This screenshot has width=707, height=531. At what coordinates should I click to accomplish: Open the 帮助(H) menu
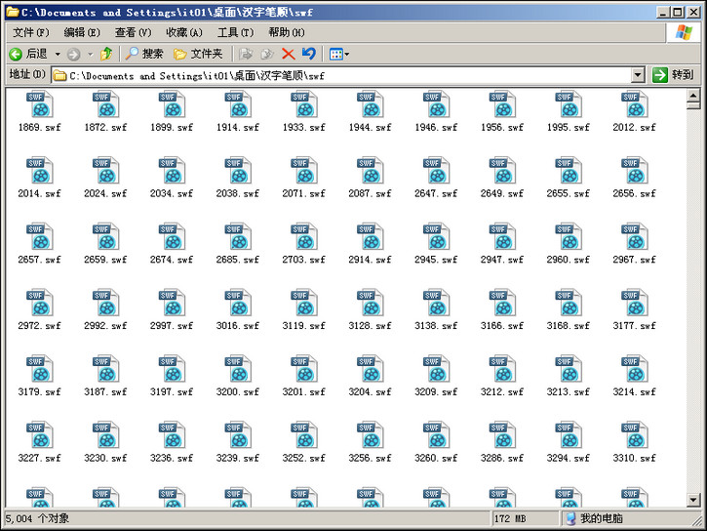click(x=287, y=32)
